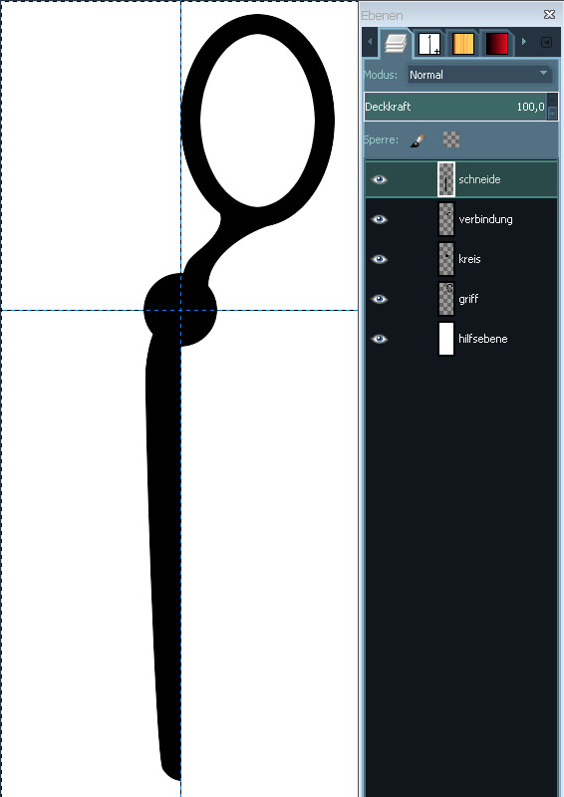Hide the schneide layer

pos(379,179)
